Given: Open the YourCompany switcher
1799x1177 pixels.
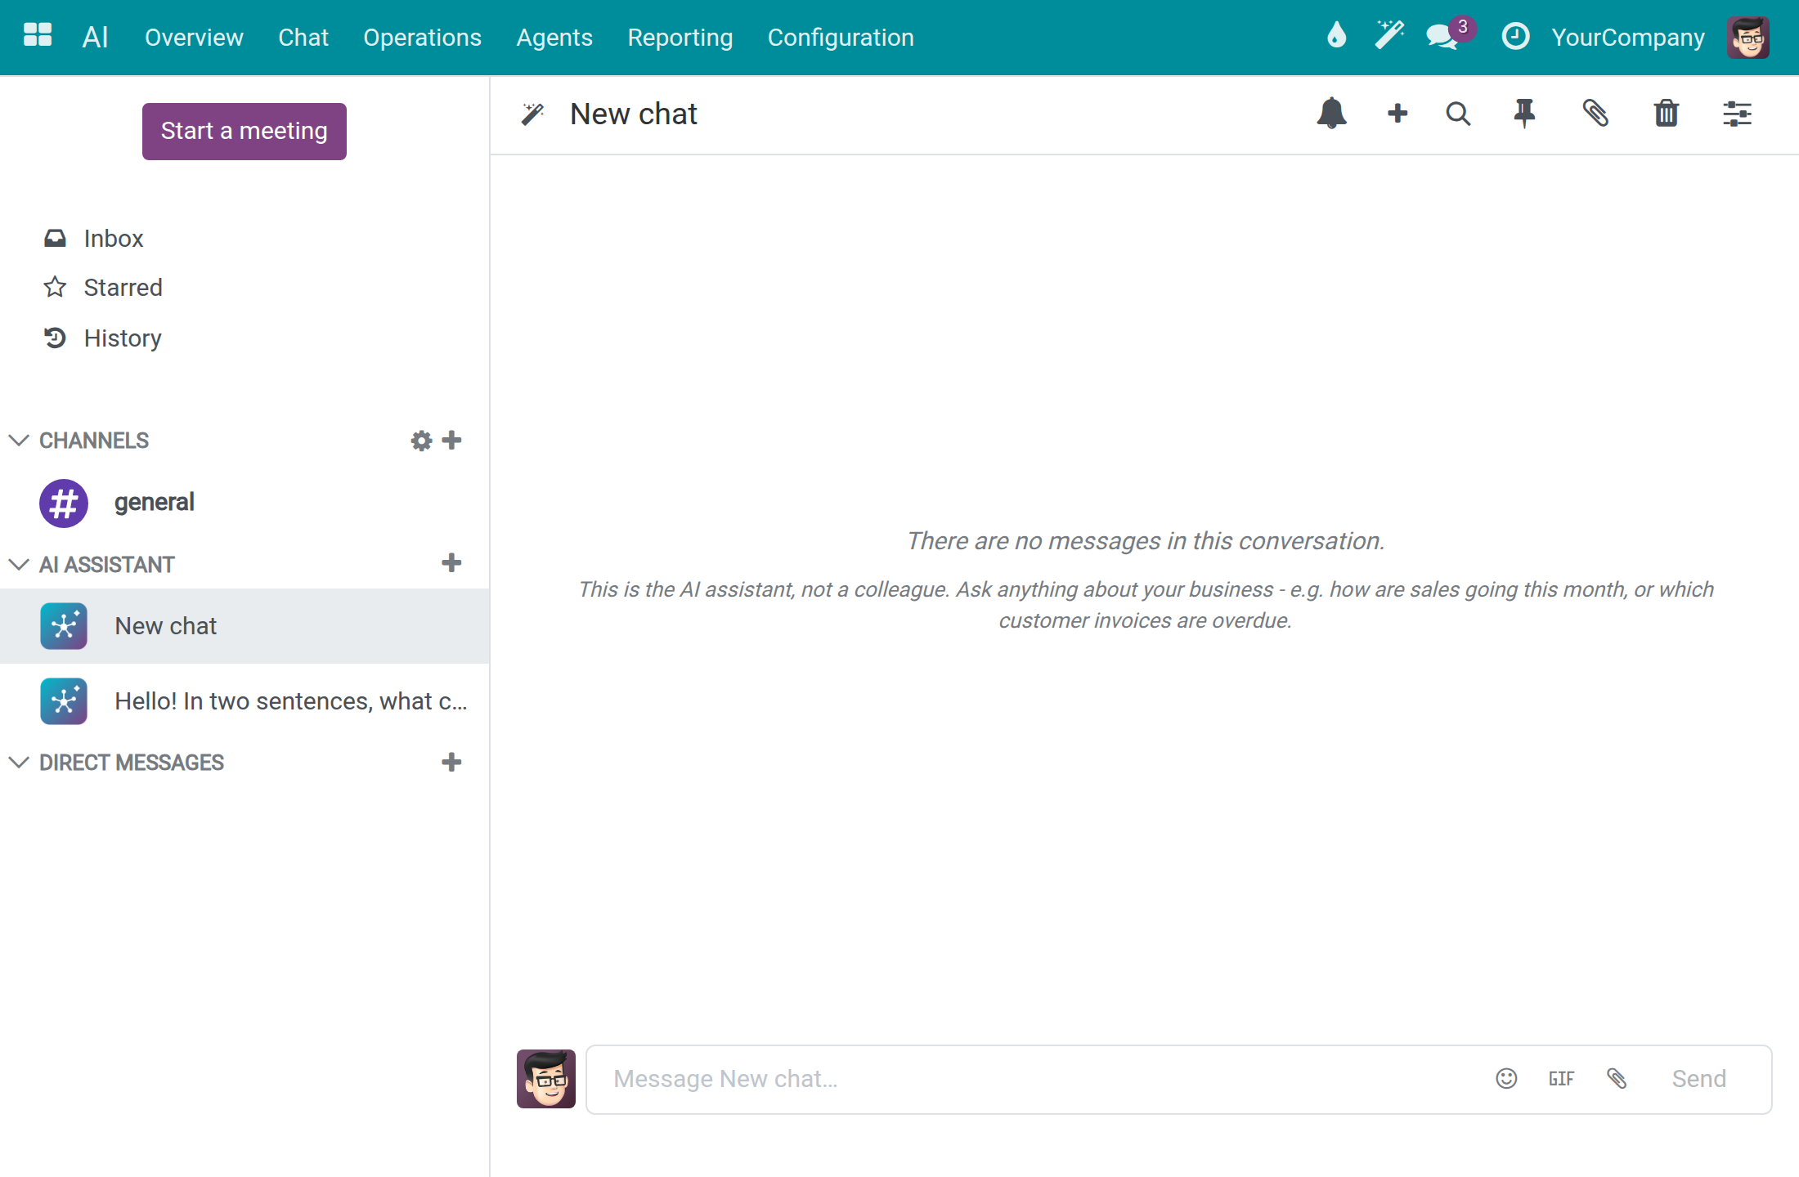Looking at the screenshot, I should pos(1628,37).
